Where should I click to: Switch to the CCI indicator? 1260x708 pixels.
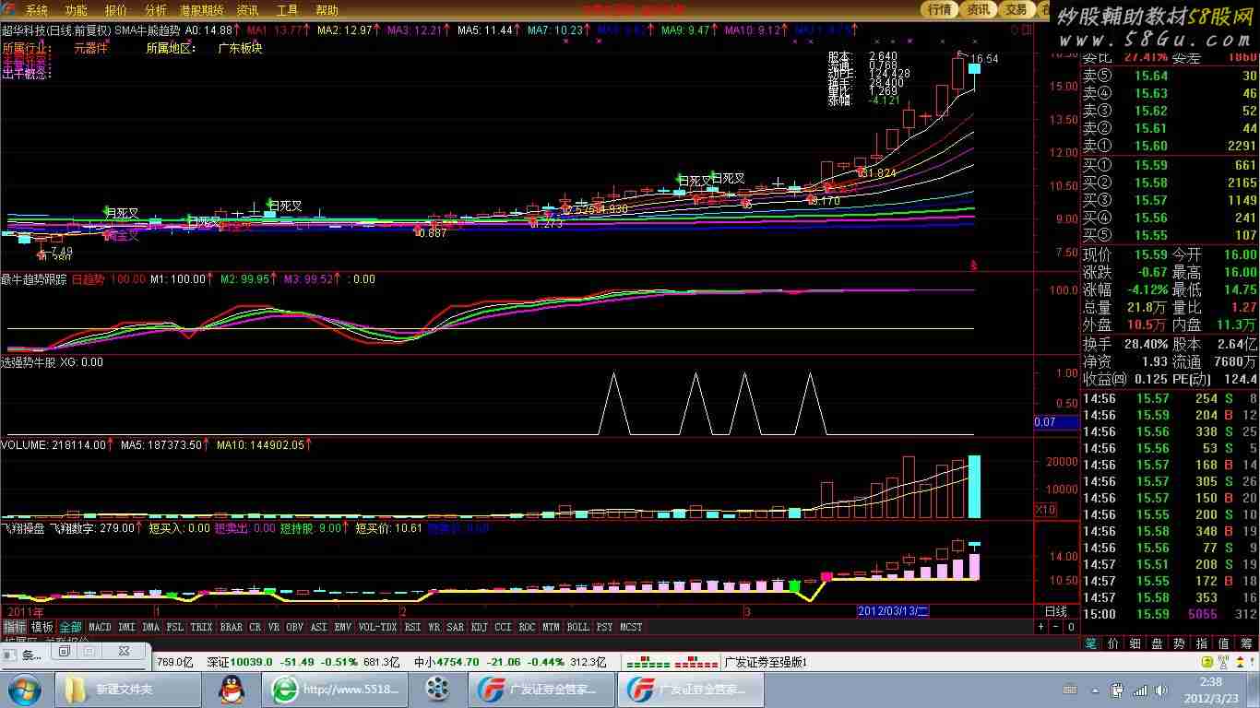[x=503, y=627]
